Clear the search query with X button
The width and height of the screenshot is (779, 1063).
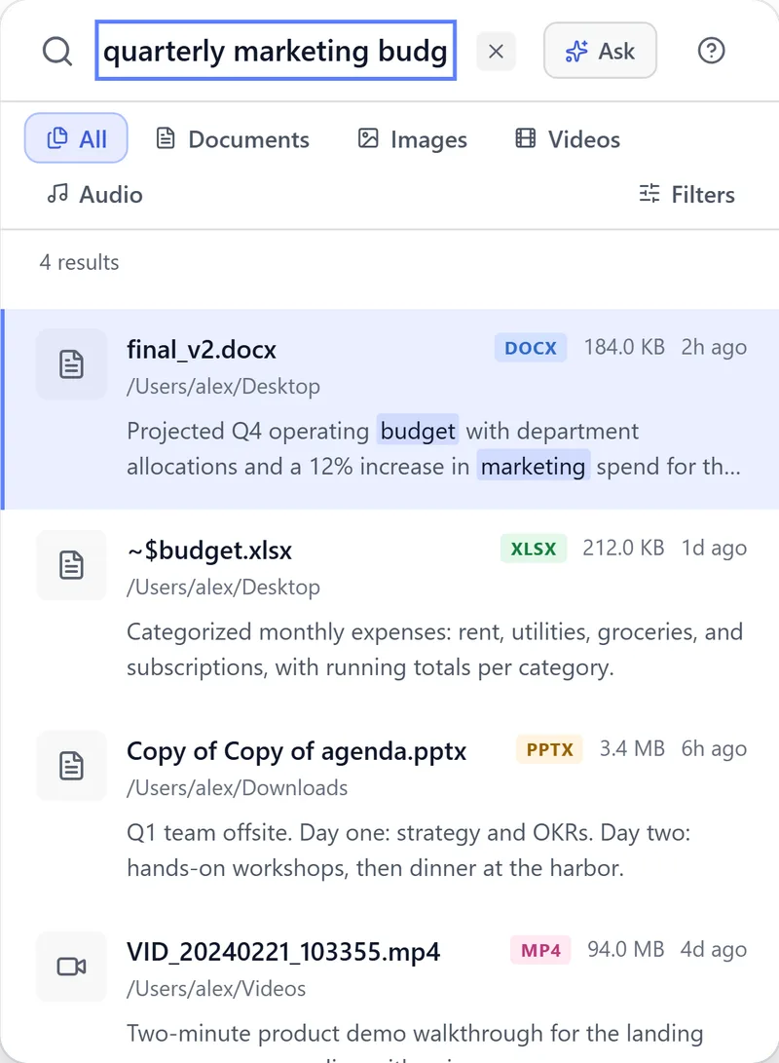pyautogui.click(x=496, y=51)
